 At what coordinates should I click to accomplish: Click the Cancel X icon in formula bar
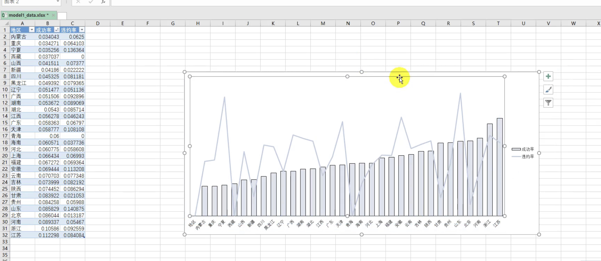[78, 2]
